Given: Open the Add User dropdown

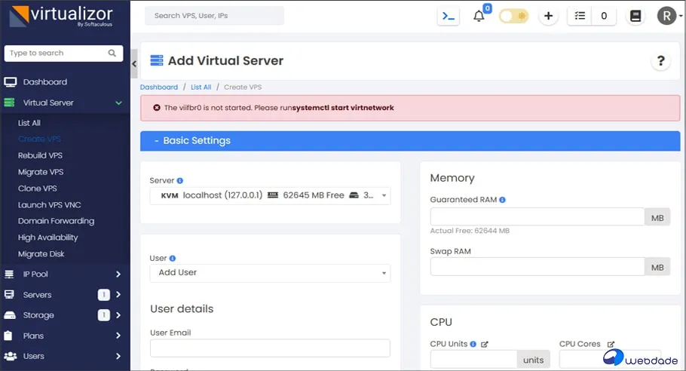Looking at the screenshot, I should click(270, 272).
